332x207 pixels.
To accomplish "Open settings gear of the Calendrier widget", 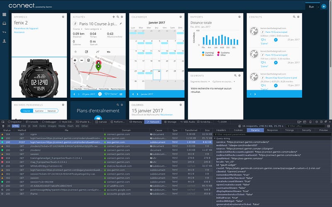I will point(181,17).
